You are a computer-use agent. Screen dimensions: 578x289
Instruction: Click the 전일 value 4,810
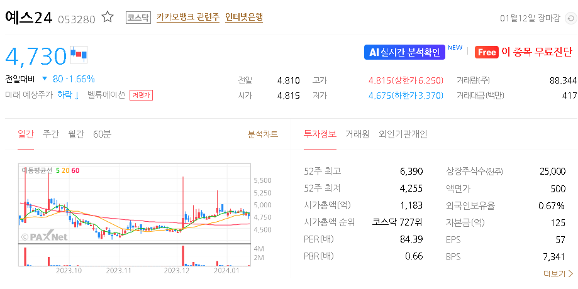(288, 80)
